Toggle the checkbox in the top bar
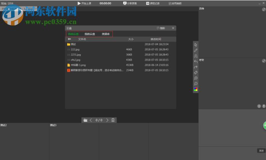 pos(170,3)
